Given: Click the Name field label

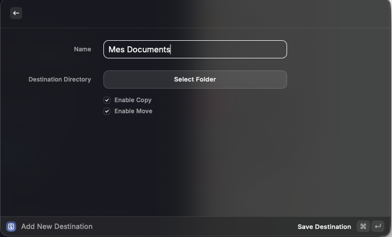Looking at the screenshot, I should [82, 49].
